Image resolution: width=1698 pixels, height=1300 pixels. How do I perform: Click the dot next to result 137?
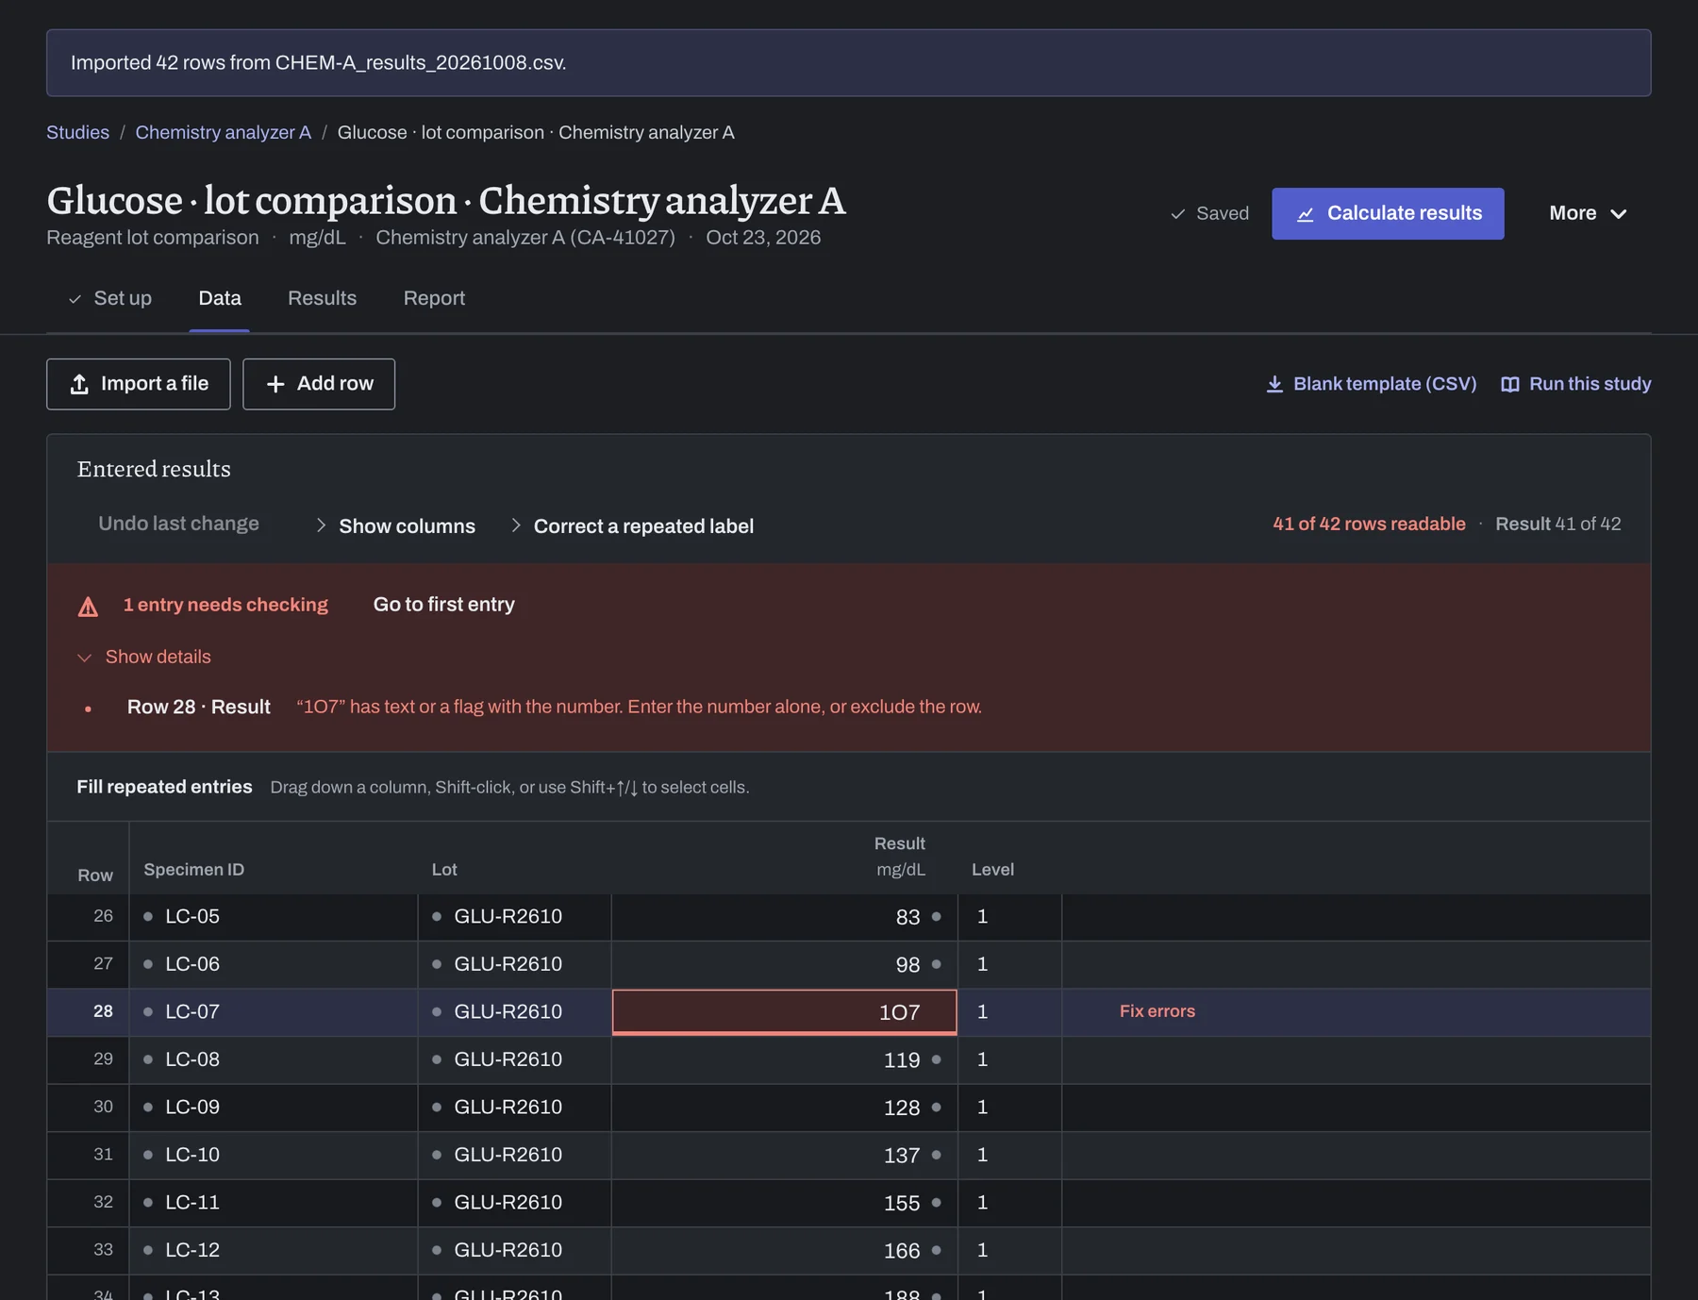point(936,1155)
